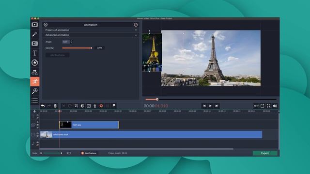Click the flag marker tool
The height and width of the screenshot is (174, 310).
114,106
